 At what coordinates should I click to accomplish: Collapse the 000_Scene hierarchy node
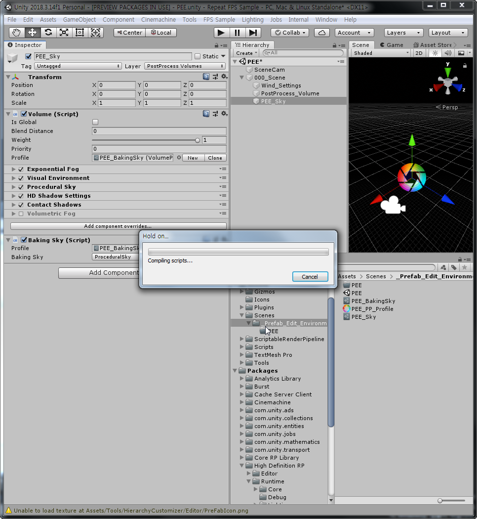click(x=241, y=78)
